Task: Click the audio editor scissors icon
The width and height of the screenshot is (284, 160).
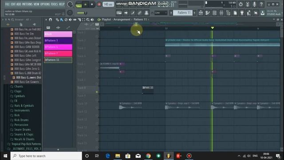Action: coord(248,4)
